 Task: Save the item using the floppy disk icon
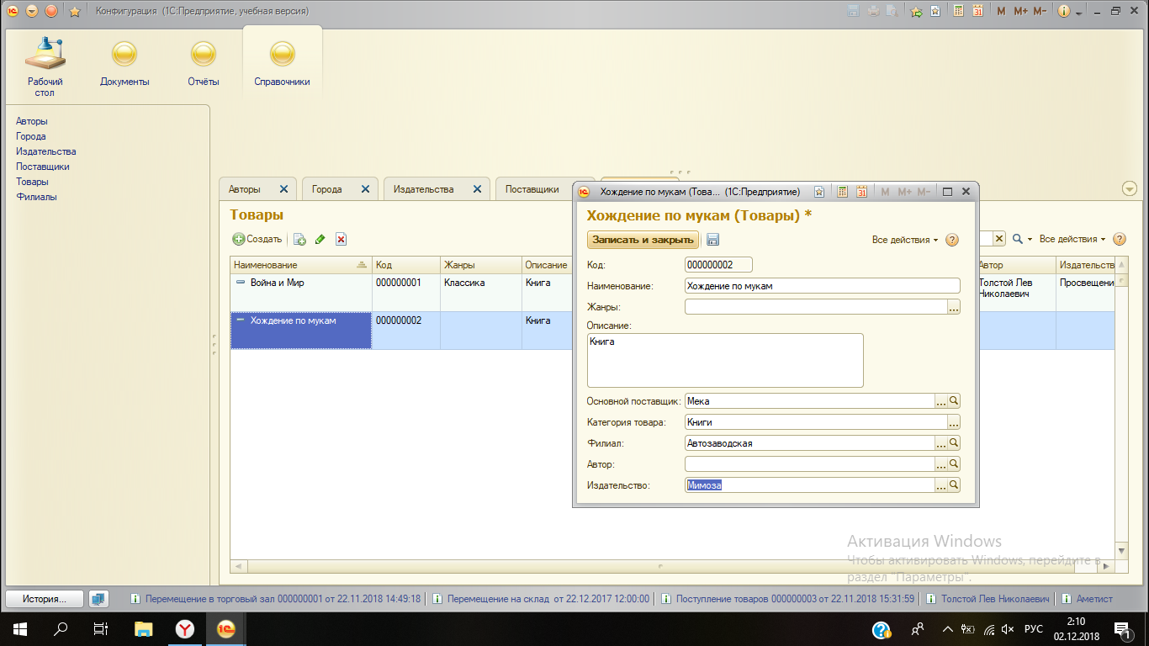click(712, 240)
